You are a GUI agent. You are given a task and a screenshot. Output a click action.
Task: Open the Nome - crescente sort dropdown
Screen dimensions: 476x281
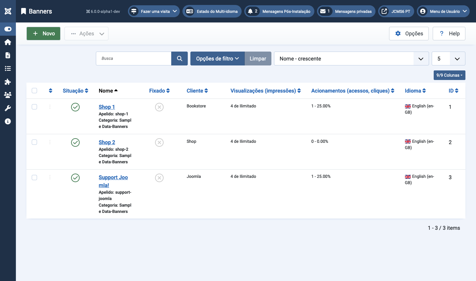click(351, 59)
